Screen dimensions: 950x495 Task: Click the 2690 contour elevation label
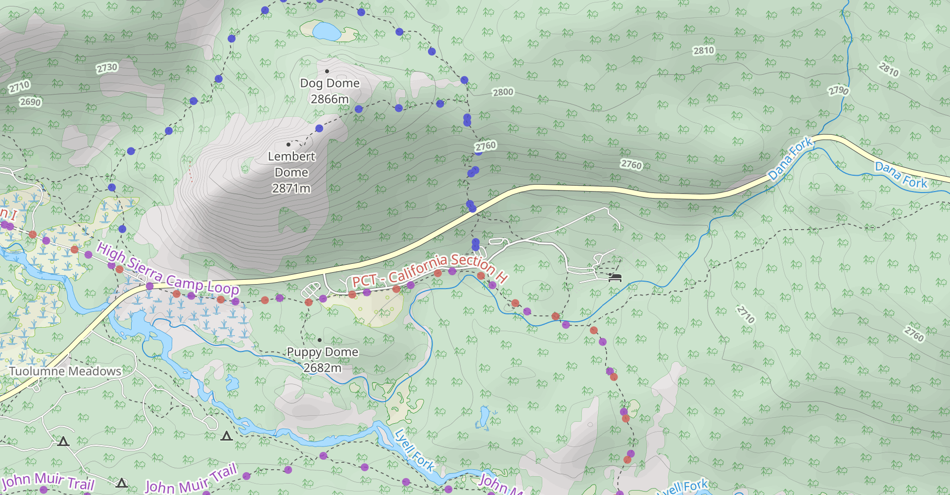[x=30, y=102]
